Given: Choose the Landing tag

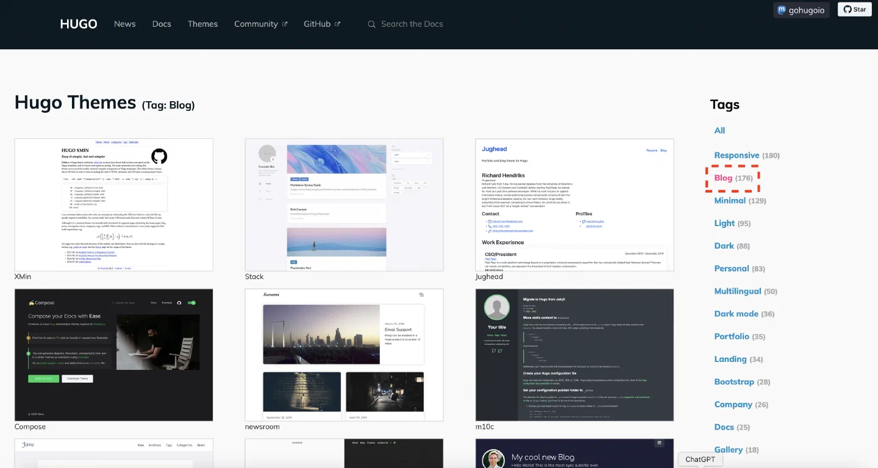Looking at the screenshot, I should [x=738, y=359].
